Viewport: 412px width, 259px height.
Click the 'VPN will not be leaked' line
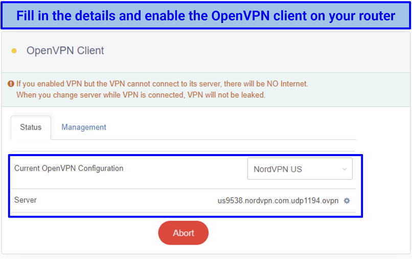tap(141, 95)
